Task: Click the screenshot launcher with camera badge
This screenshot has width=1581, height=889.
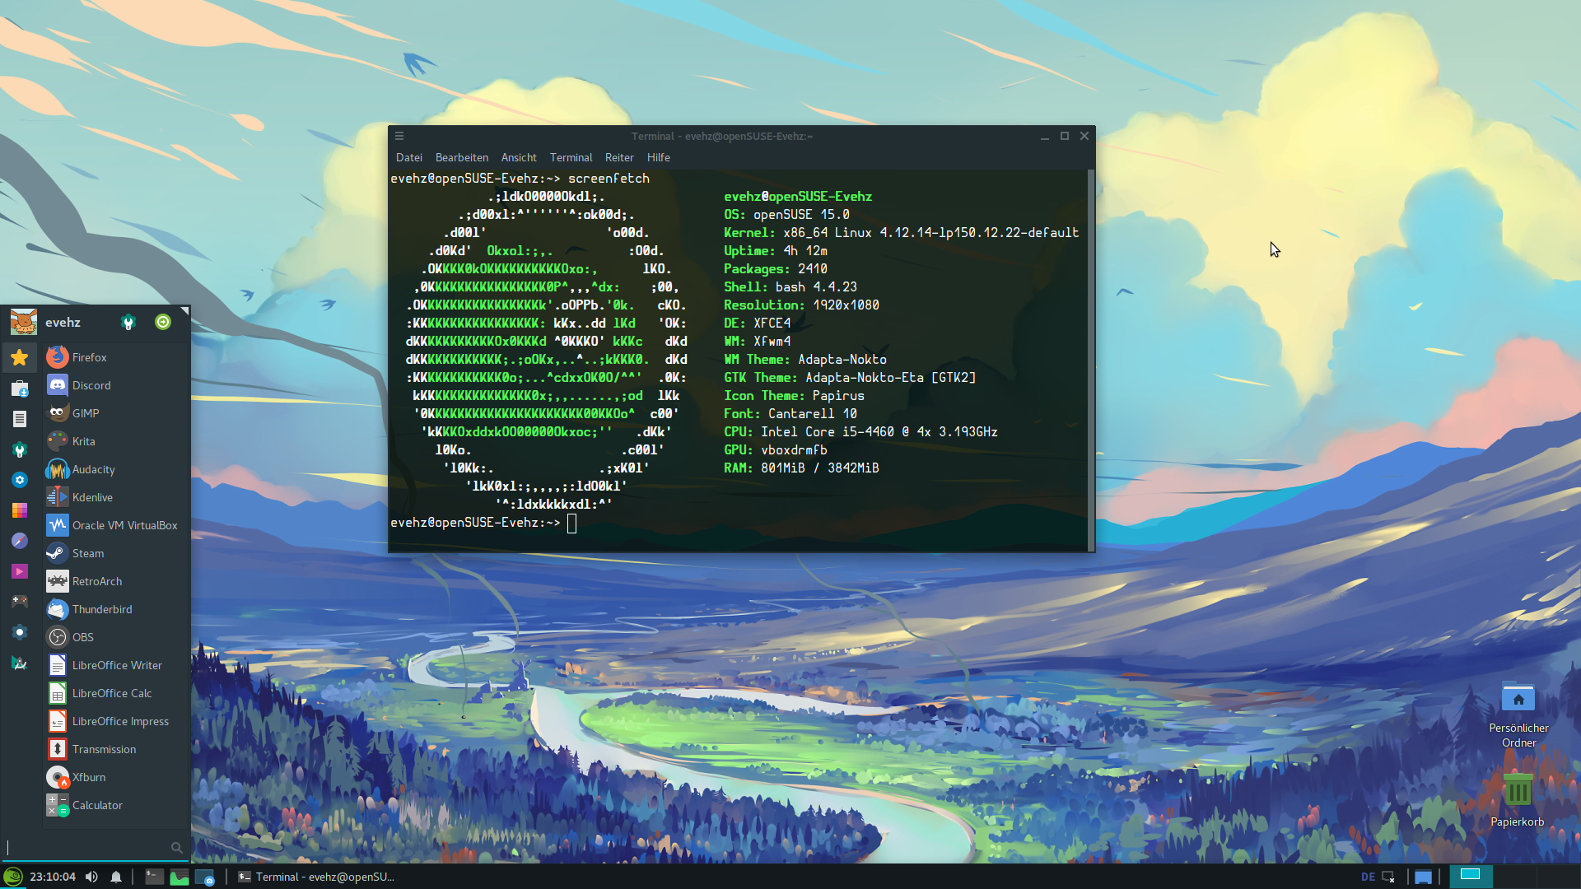Action: (205, 877)
